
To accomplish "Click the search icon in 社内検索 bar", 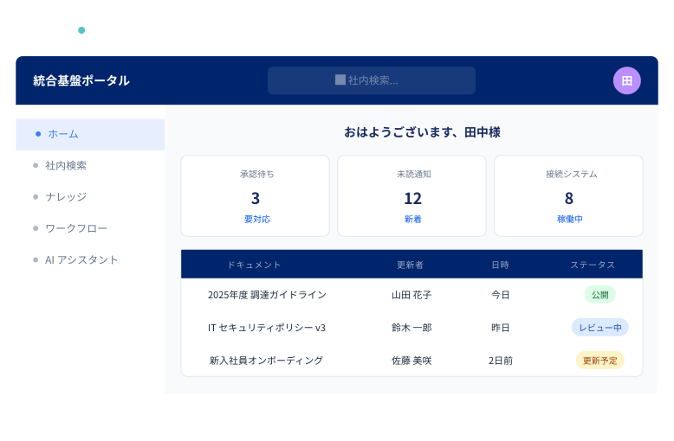I will [340, 80].
